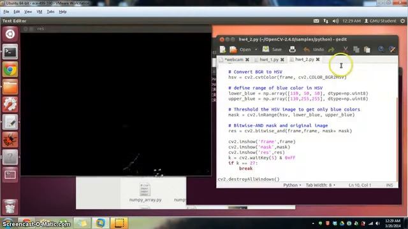Image resolution: width=408 pixels, height=229 pixels.
Task: Open the VM menu
Action: [x=40, y=11]
